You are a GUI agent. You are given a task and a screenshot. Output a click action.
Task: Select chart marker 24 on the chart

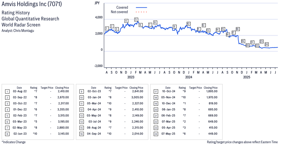(x=267, y=44)
